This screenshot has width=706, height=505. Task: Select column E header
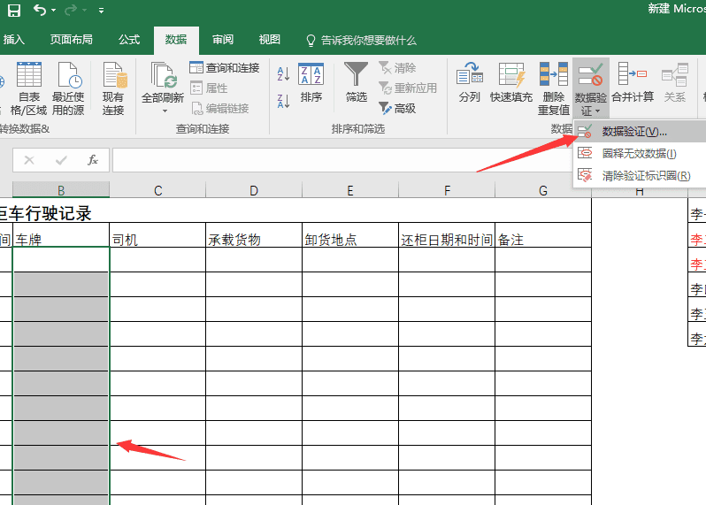[x=350, y=190]
